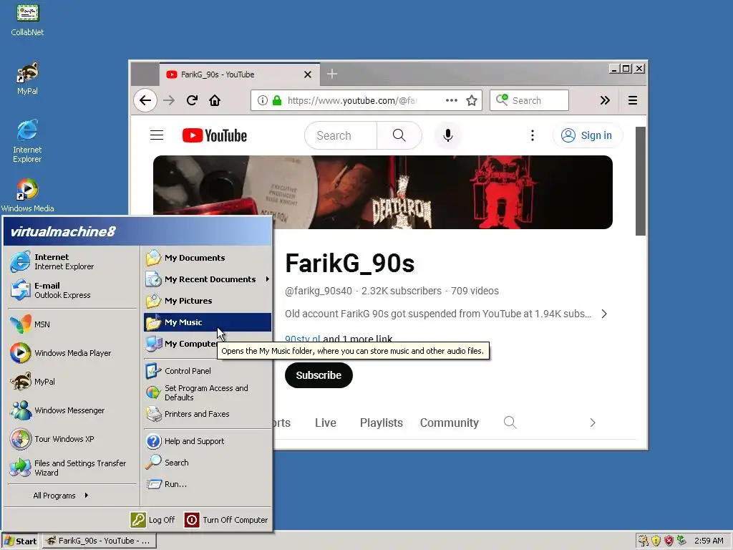This screenshot has width=733, height=550.
Task: Select FarikG_90s YouTube taskbar button
Action: (99, 541)
